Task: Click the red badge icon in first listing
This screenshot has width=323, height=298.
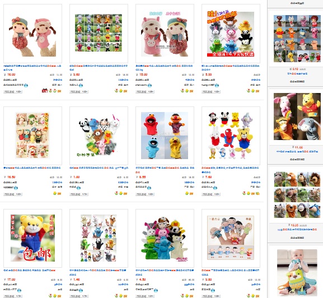Action: click(x=45, y=91)
